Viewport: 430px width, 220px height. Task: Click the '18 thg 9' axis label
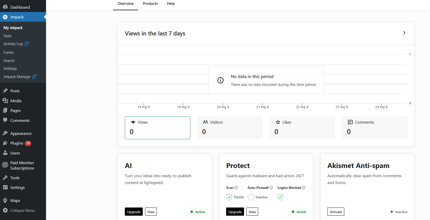click(144, 107)
